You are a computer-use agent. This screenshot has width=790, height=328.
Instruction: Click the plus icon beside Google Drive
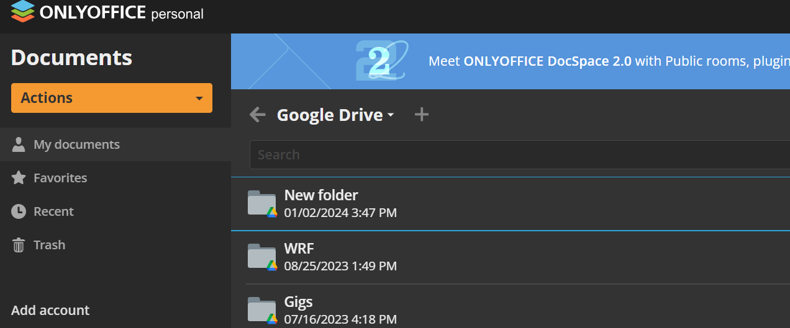point(422,115)
